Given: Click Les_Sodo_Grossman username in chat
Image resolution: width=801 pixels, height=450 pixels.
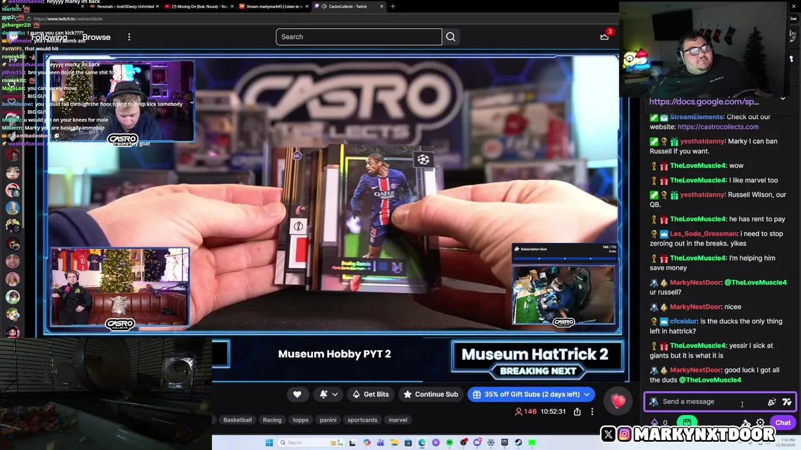Looking at the screenshot, I should click(703, 234).
